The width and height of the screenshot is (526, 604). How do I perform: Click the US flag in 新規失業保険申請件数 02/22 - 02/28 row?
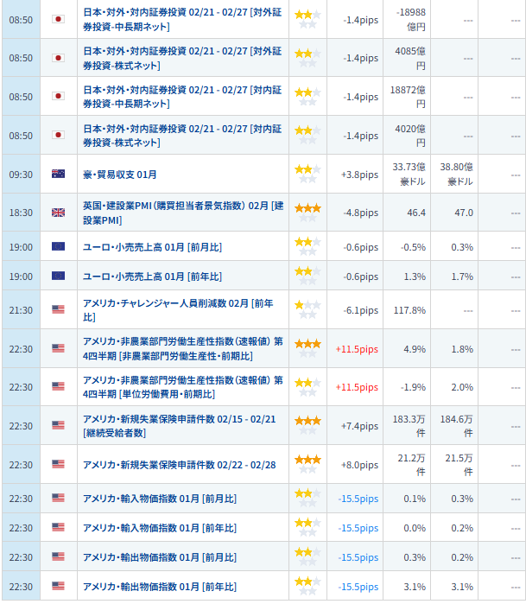(58, 463)
